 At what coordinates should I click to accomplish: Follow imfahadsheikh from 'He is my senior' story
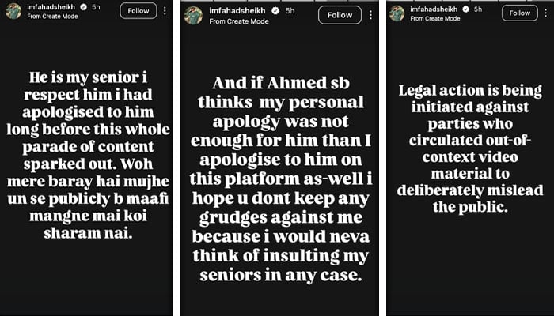138,10
